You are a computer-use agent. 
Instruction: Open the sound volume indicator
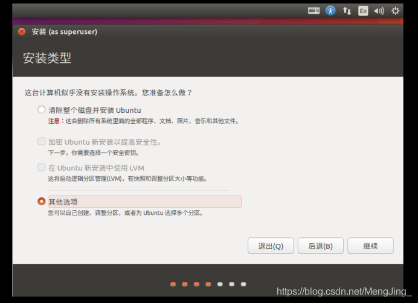[379, 11]
